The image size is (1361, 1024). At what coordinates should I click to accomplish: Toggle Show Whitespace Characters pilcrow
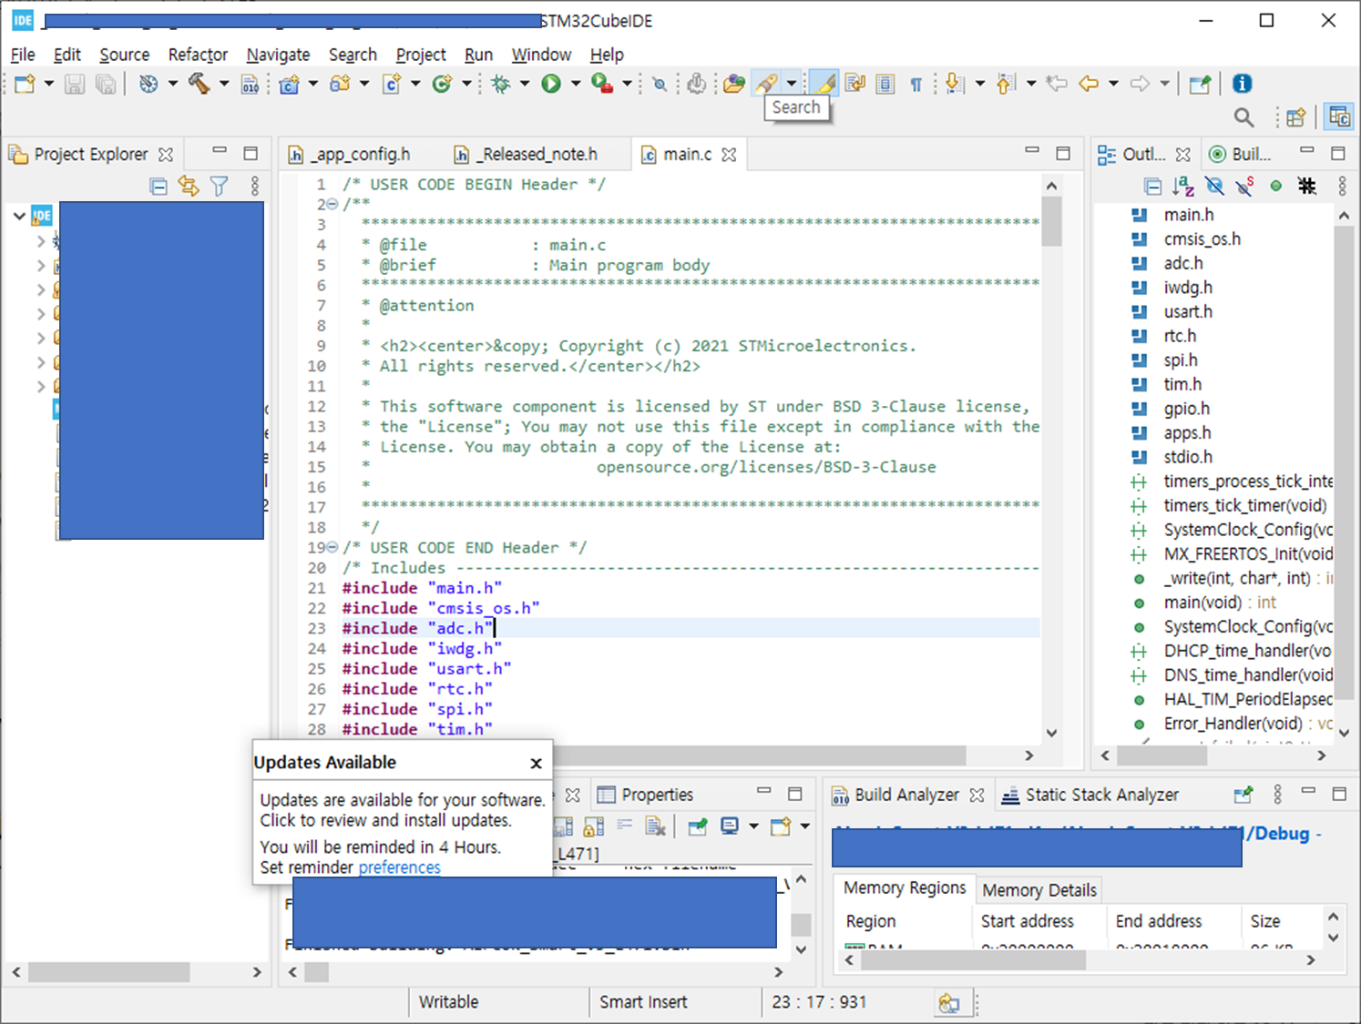916,84
